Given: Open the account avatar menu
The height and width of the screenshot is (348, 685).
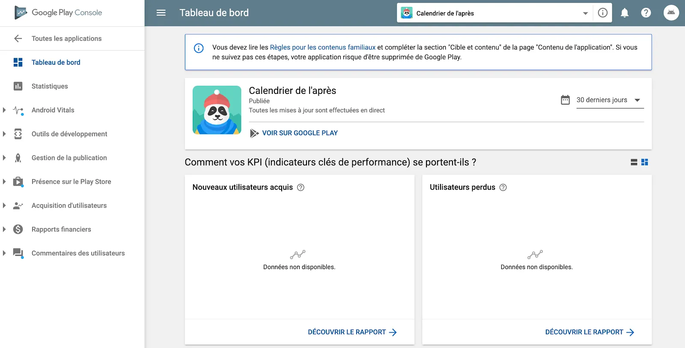Looking at the screenshot, I should point(671,13).
